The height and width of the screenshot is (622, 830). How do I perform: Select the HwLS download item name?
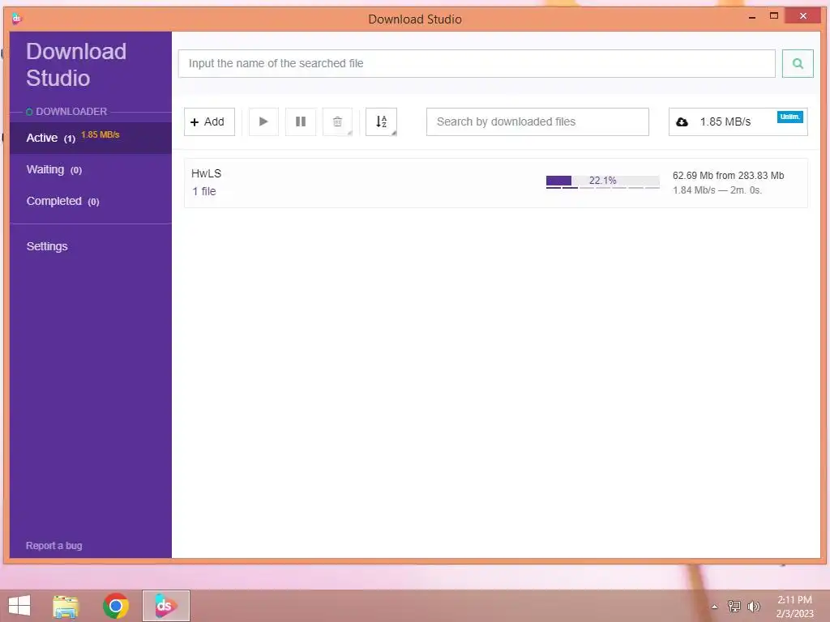pos(207,173)
